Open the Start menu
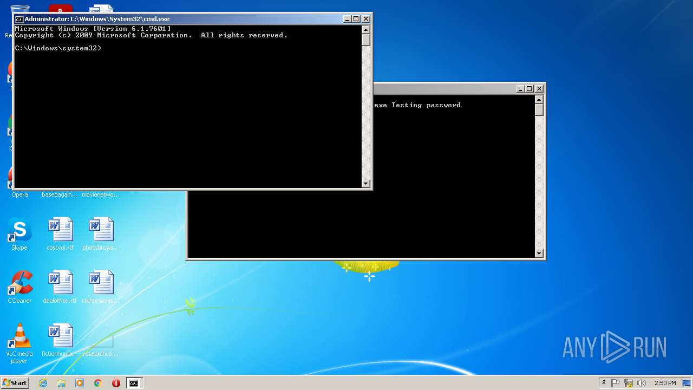 (15, 383)
